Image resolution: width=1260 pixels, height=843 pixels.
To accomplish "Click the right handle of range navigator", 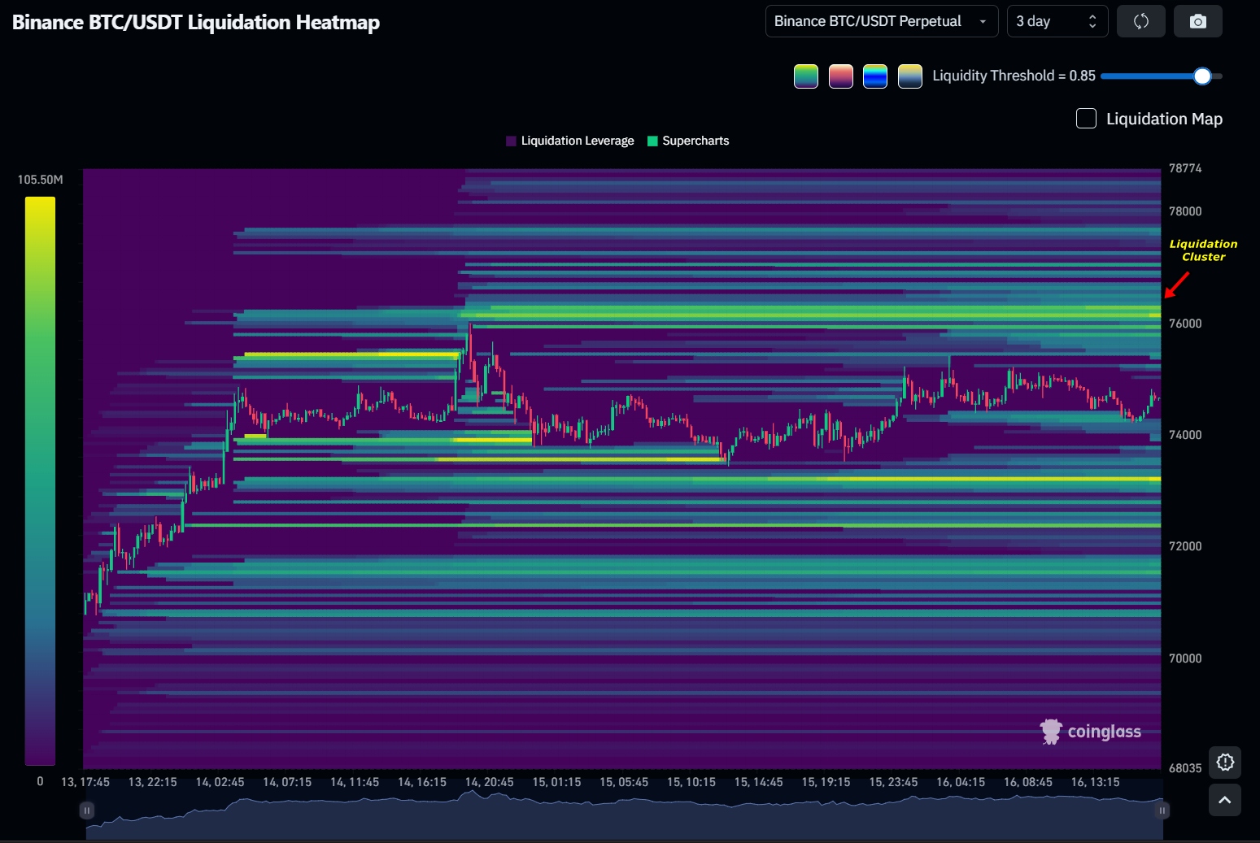I will click(1162, 810).
